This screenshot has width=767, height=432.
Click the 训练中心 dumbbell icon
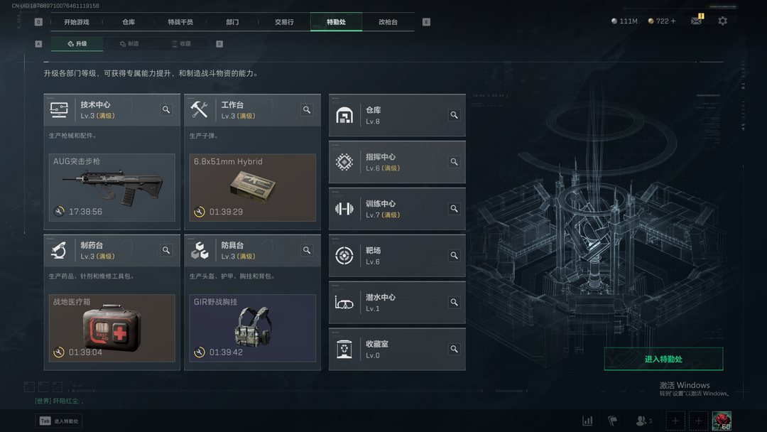point(344,209)
